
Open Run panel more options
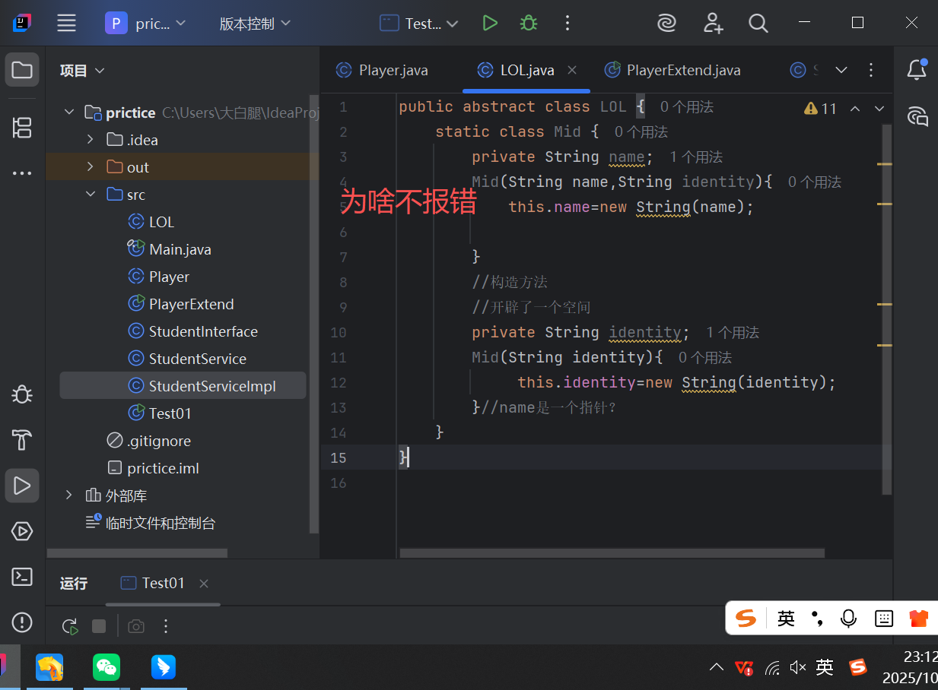pos(166,626)
